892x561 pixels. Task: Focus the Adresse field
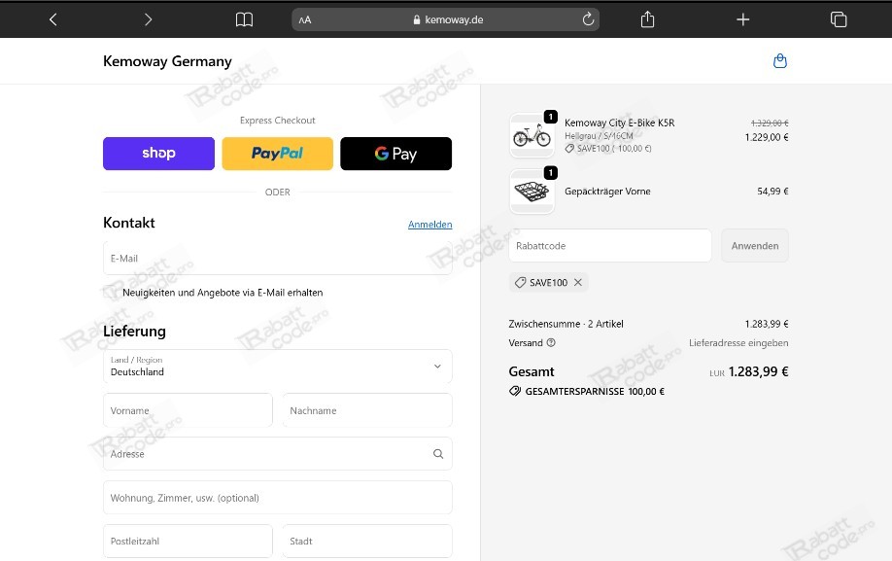tap(278, 453)
